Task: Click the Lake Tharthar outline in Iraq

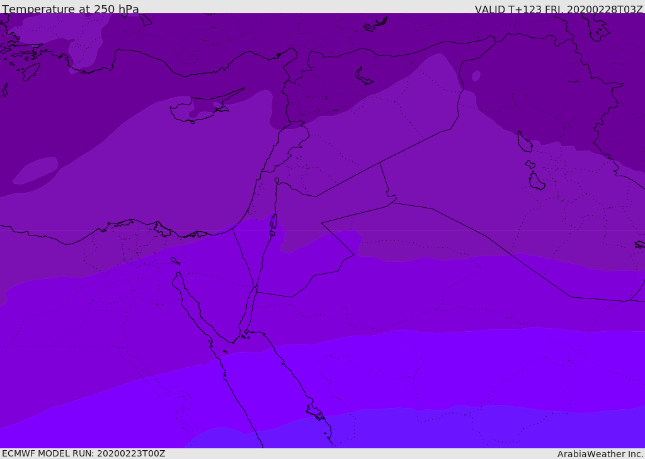Action: click(x=524, y=142)
